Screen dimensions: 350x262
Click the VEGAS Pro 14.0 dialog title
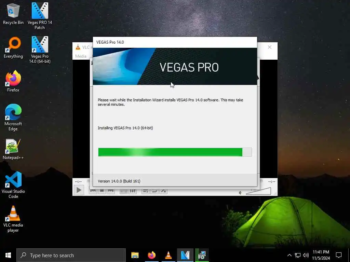pos(110,42)
